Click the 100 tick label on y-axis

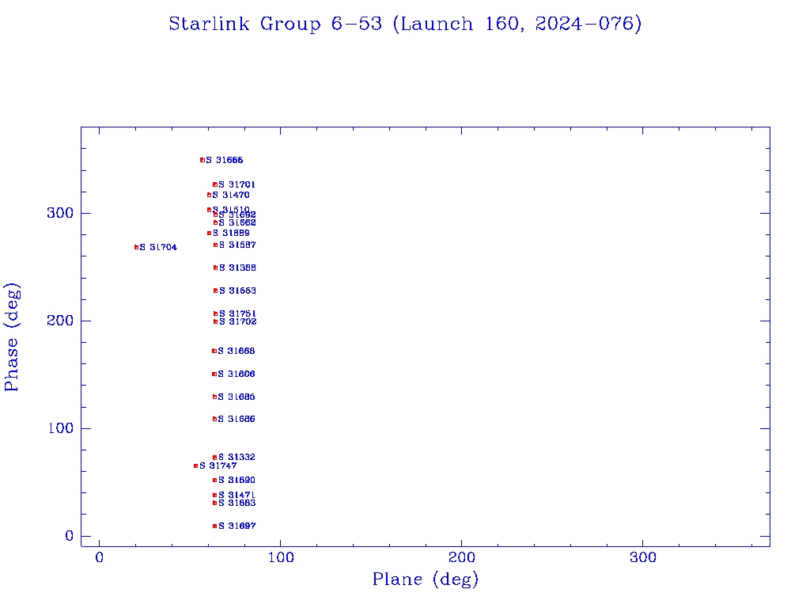[x=59, y=428]
